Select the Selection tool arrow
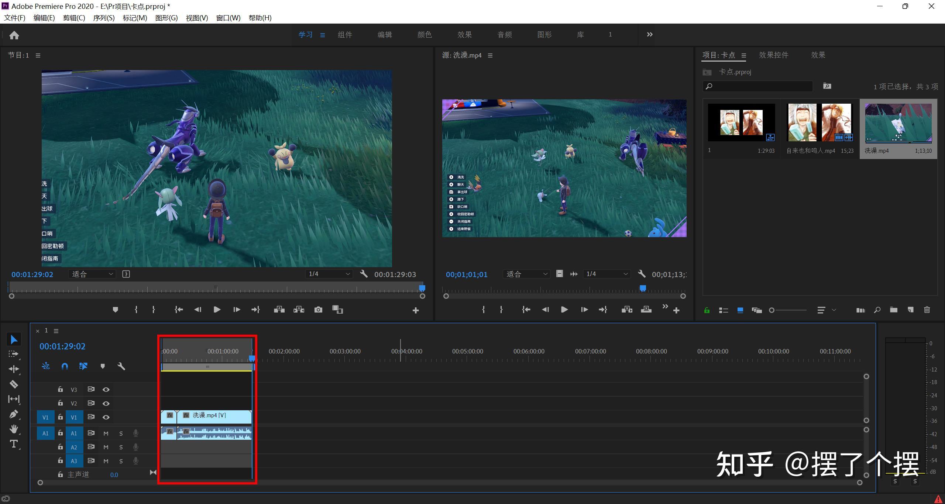945x504 pixels. [14, 339]
